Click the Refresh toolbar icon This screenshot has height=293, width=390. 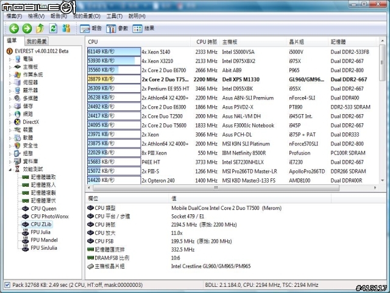(x=53, y=29)
